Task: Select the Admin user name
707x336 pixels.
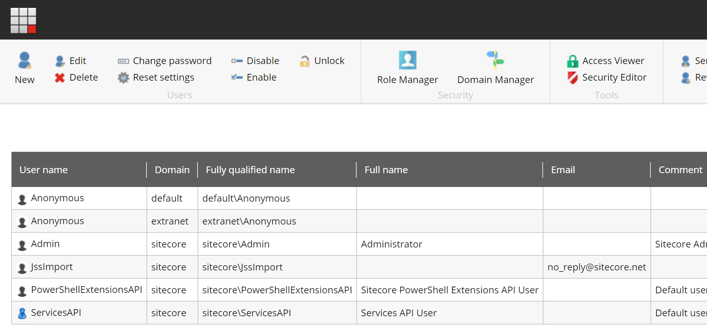Action: tap(45, 244)
